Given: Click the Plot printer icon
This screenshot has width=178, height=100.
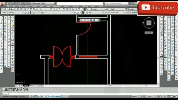Looking at the screenshot, I should (x=12, y=9).
